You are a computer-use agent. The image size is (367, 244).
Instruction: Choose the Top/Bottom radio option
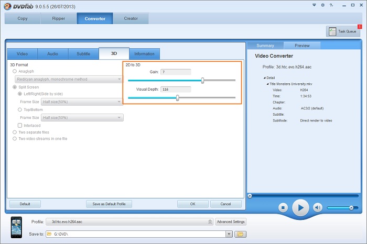20,109
